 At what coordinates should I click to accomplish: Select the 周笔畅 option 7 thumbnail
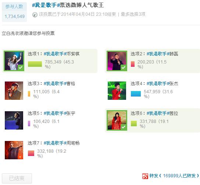click(14, 150)
